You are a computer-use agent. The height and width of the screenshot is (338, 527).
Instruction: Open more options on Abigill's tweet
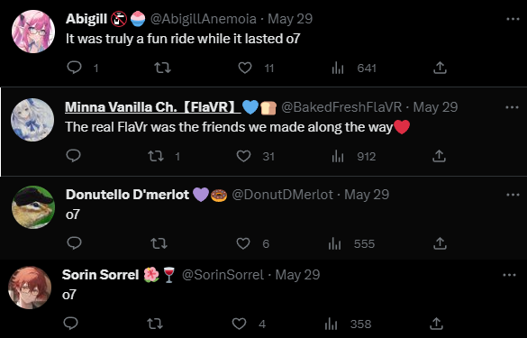(x=513, y=19)
